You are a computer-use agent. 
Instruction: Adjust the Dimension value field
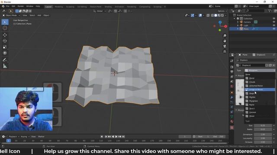pyautogui.click(x=263, y=134)
